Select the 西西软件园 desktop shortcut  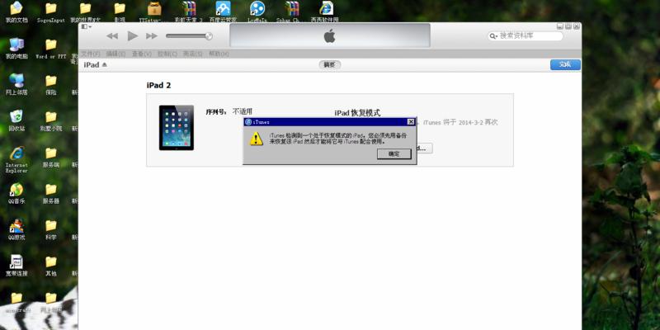(x=325, y=12)
